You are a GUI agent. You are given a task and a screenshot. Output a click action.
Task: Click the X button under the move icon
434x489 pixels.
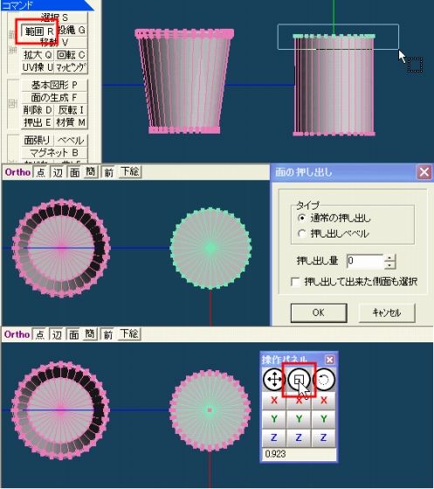point(274,401)
